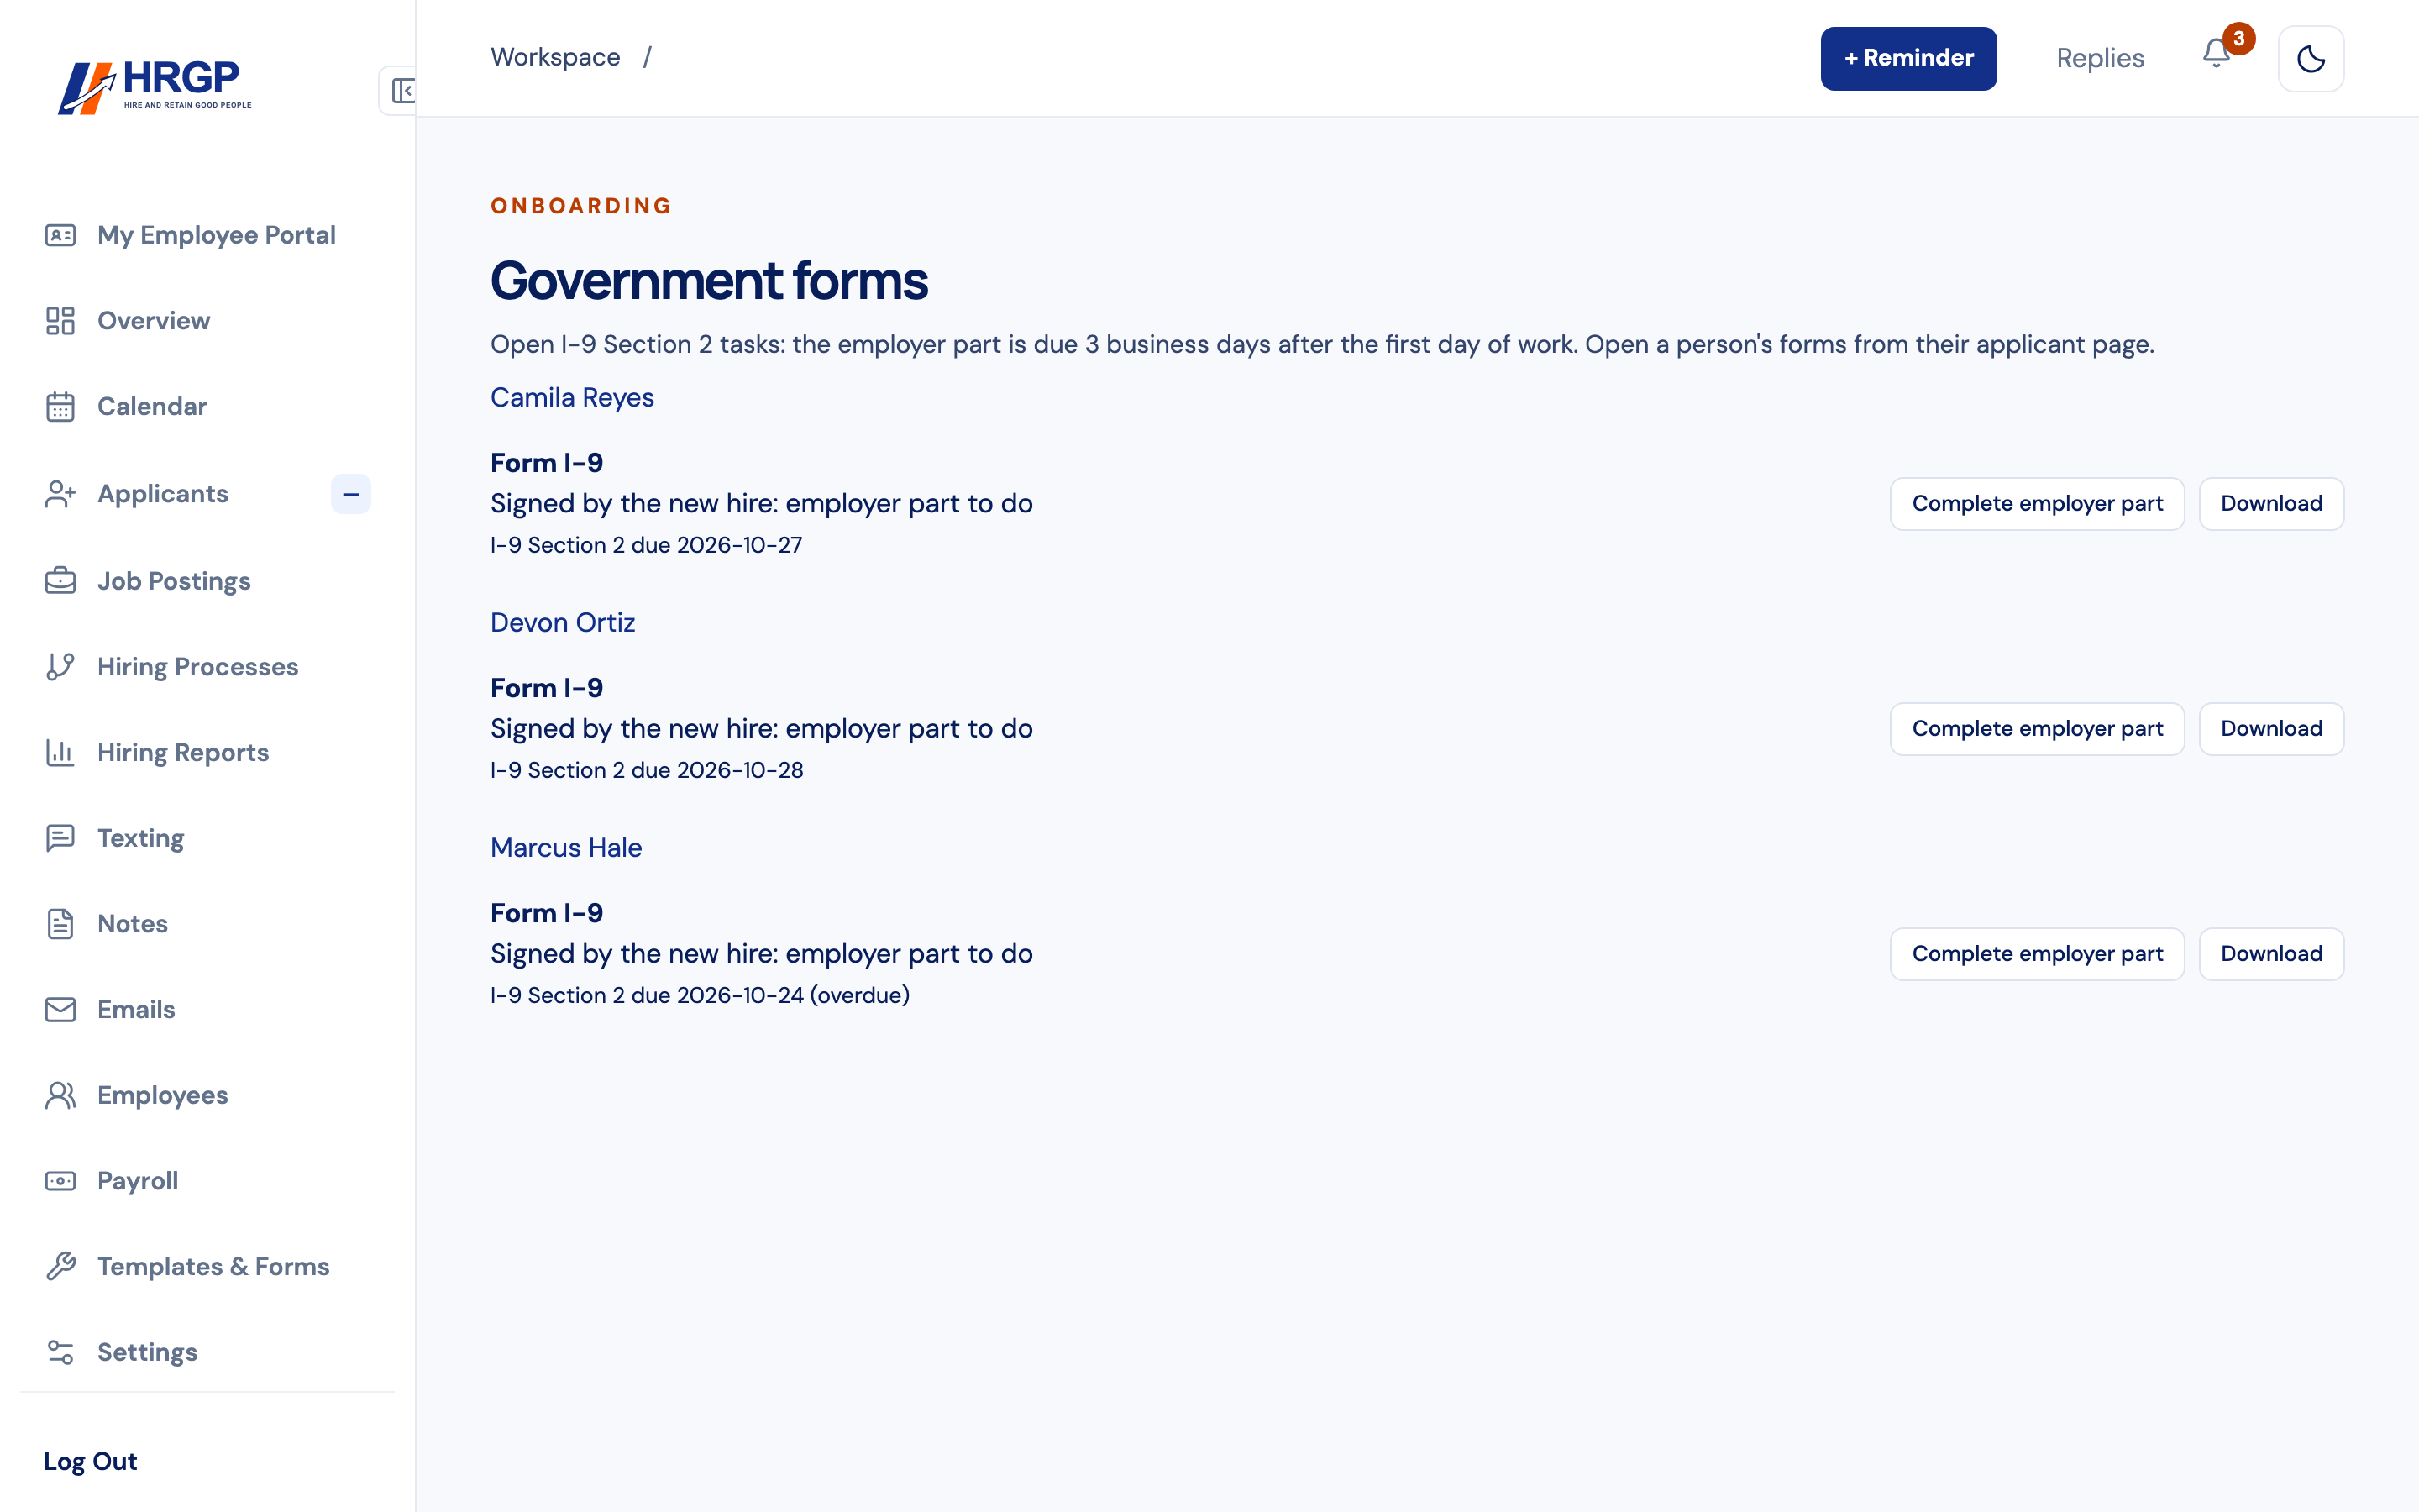Click the Calendar icon in sidebar

[60, 407]
